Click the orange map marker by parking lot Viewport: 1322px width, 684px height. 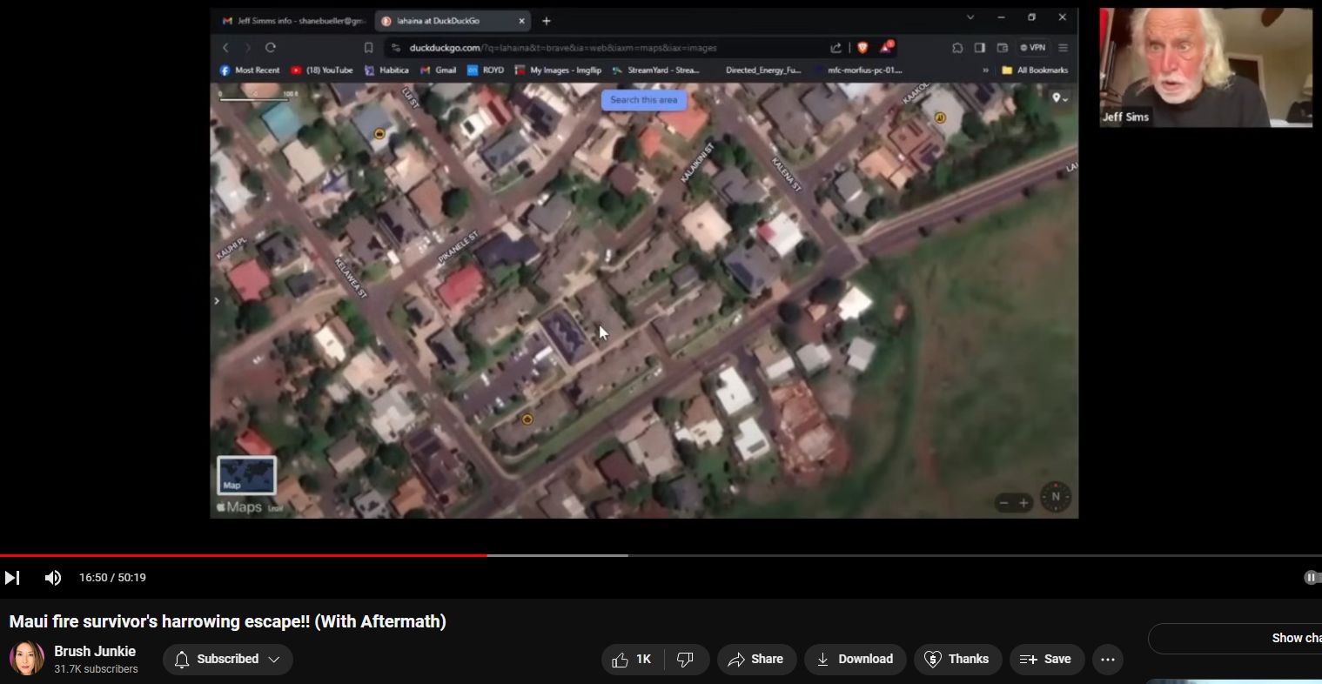(527, 419)
